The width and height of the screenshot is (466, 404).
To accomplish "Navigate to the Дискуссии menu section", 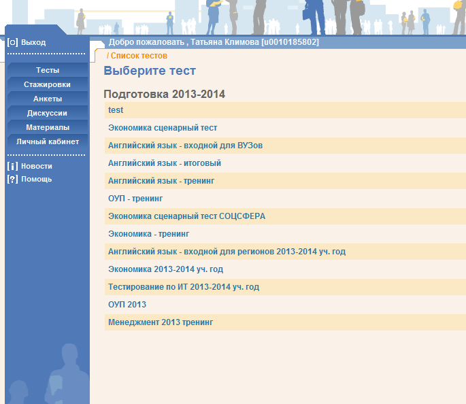I will click(48, 113).
